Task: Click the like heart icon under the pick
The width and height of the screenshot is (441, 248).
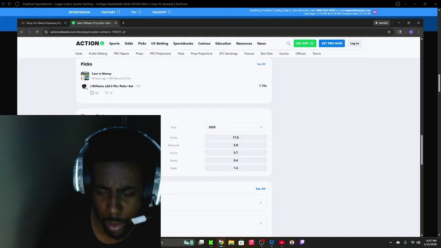Action: tap(107, 93)
